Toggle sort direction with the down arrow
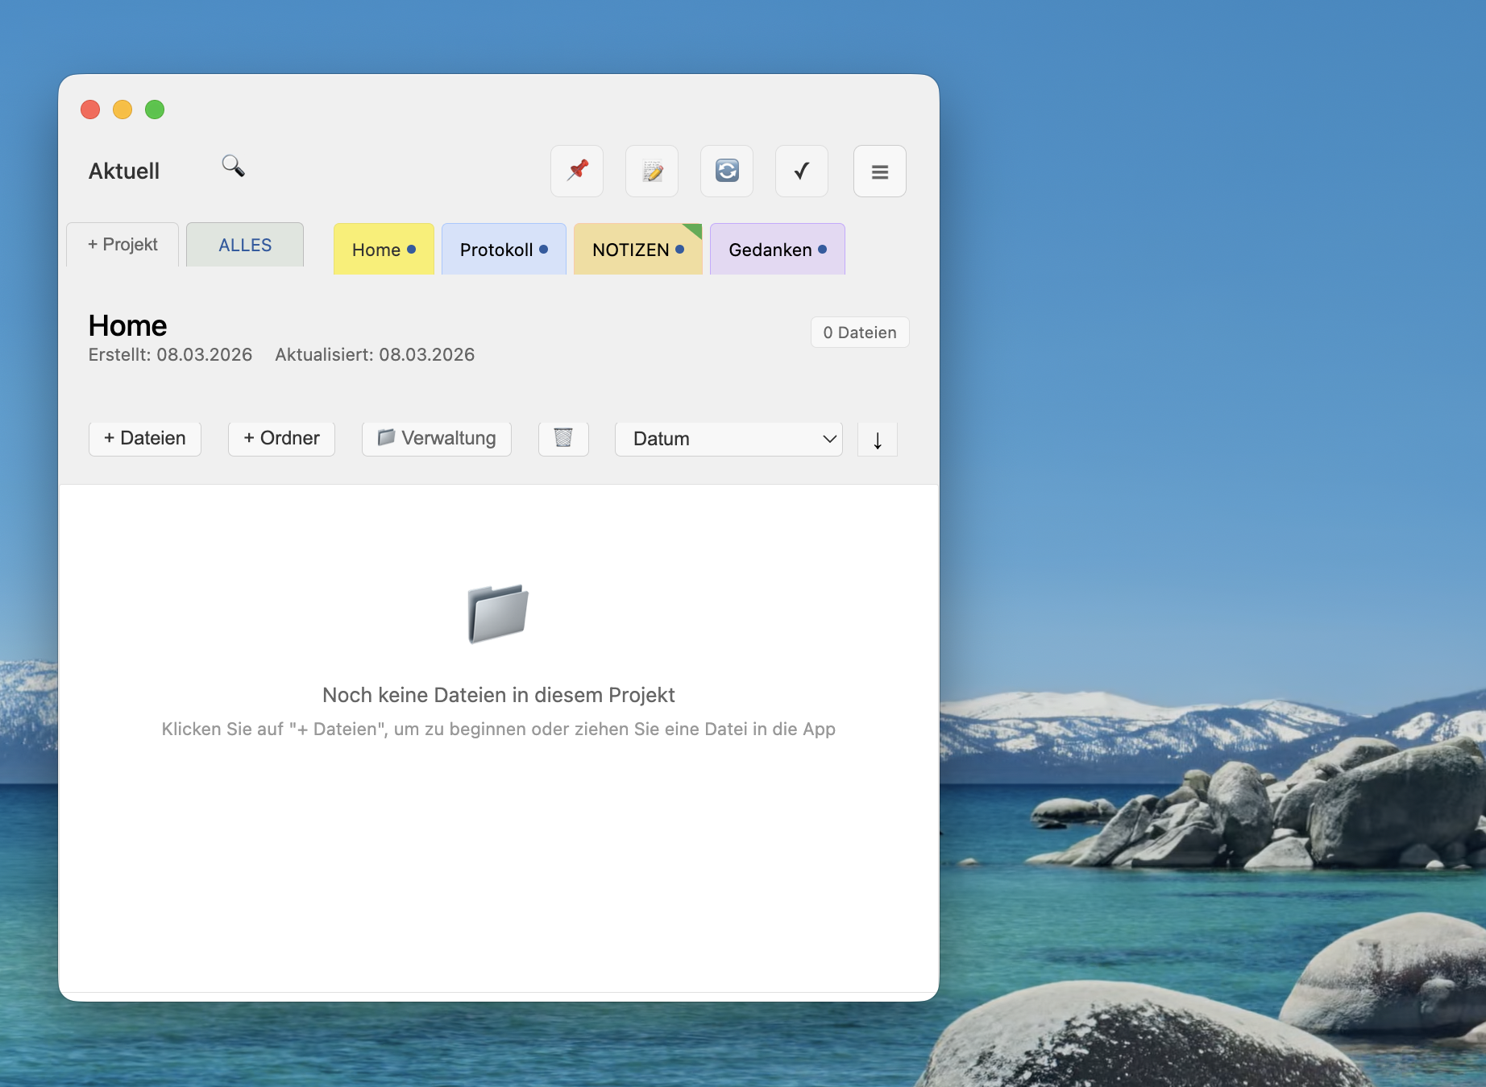The width and height of the screenshot is (1486, 1087). (x=878, y=440)
